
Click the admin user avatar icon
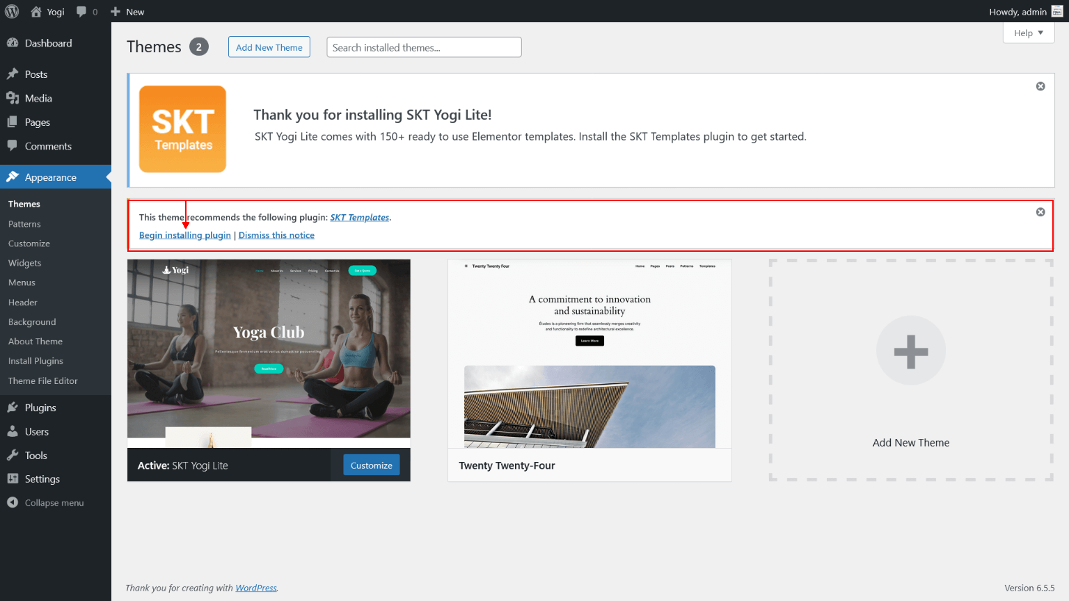click(1056, 12)
